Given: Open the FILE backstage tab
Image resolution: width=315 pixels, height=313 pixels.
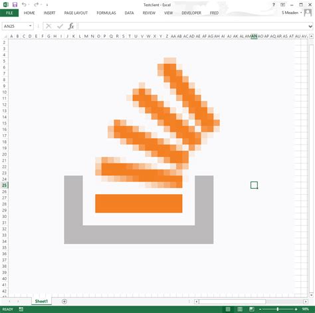Looking at the screenshot, I should coord(9,13).
